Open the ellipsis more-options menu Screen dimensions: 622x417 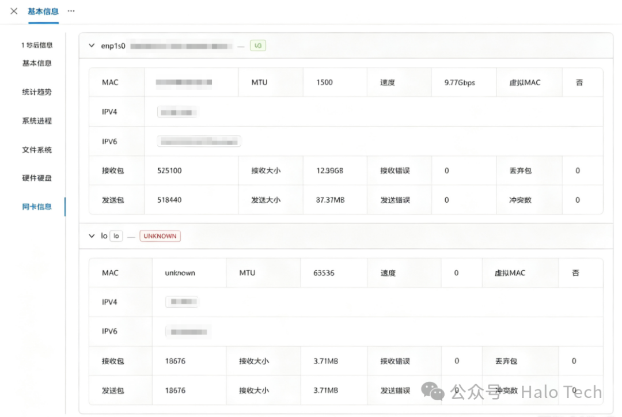(71, 11)
